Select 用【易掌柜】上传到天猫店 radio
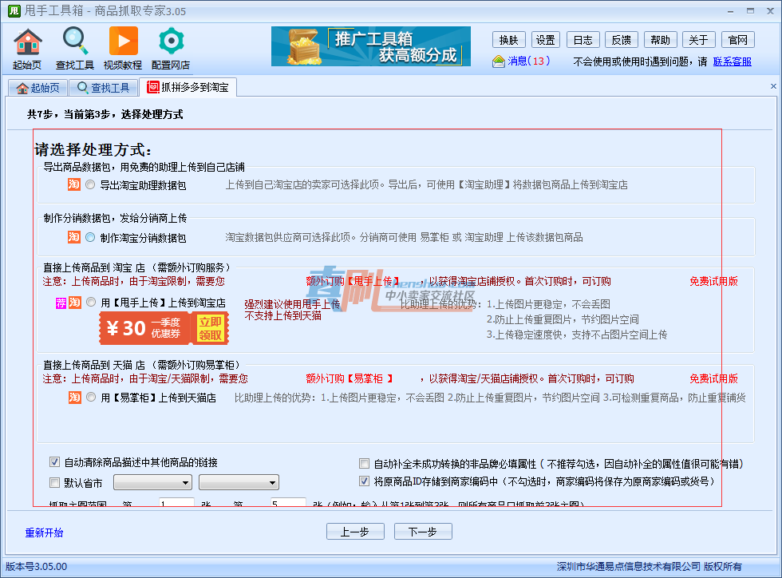This screenshot has width=782, height=578. [x=91, y=398]
